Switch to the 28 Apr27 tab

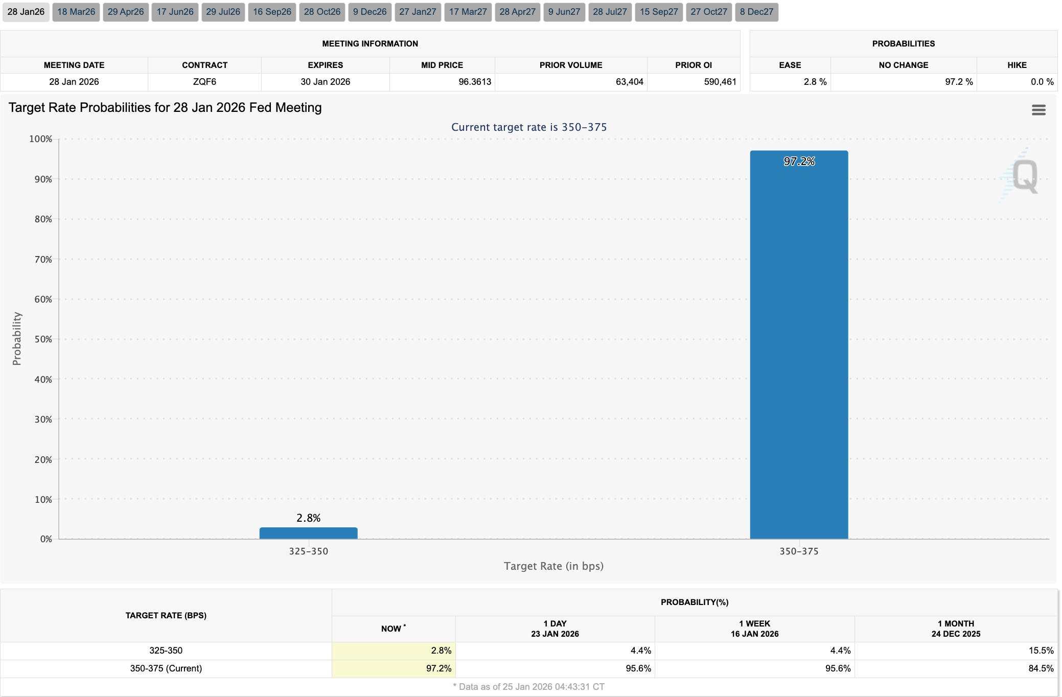[x=517, y=12]
